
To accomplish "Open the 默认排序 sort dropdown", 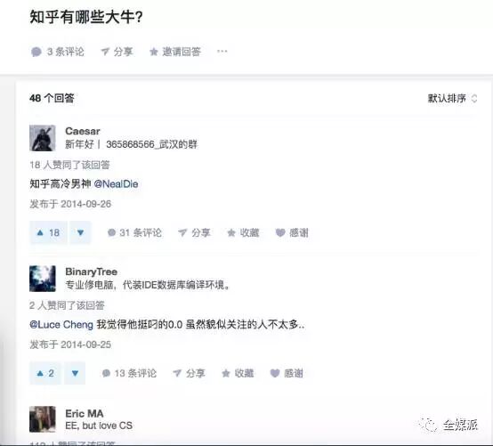I will (x=452, y=99).
